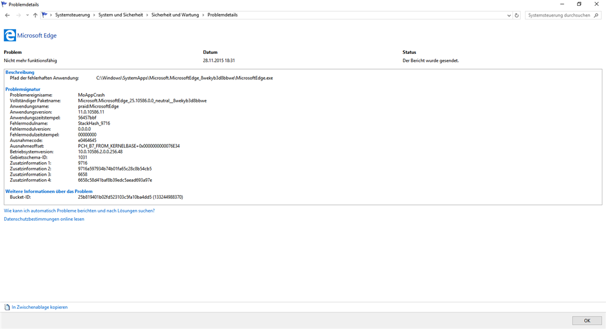Click the Problemdetails window title flag icon
This screenshot has width=606, height=329.
pyautogui.click(x=4, y=4)
